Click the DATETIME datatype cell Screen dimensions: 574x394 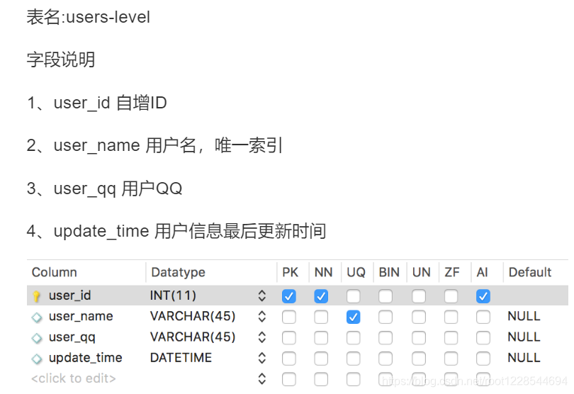point(181,358)
